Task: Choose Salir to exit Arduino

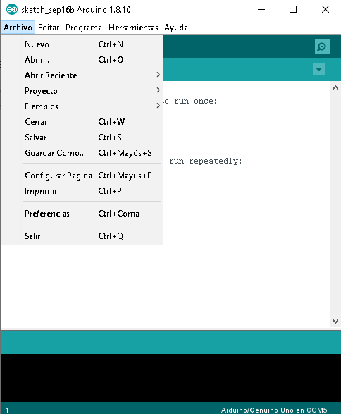Action: 82,236
